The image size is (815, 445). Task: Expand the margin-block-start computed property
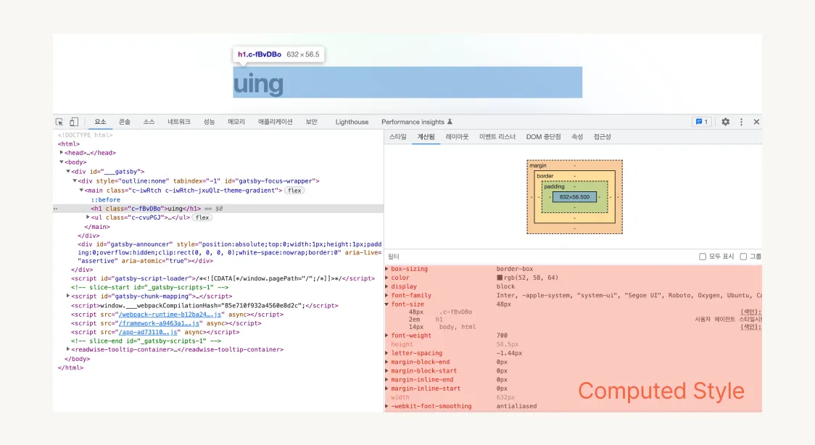[386, 371]
